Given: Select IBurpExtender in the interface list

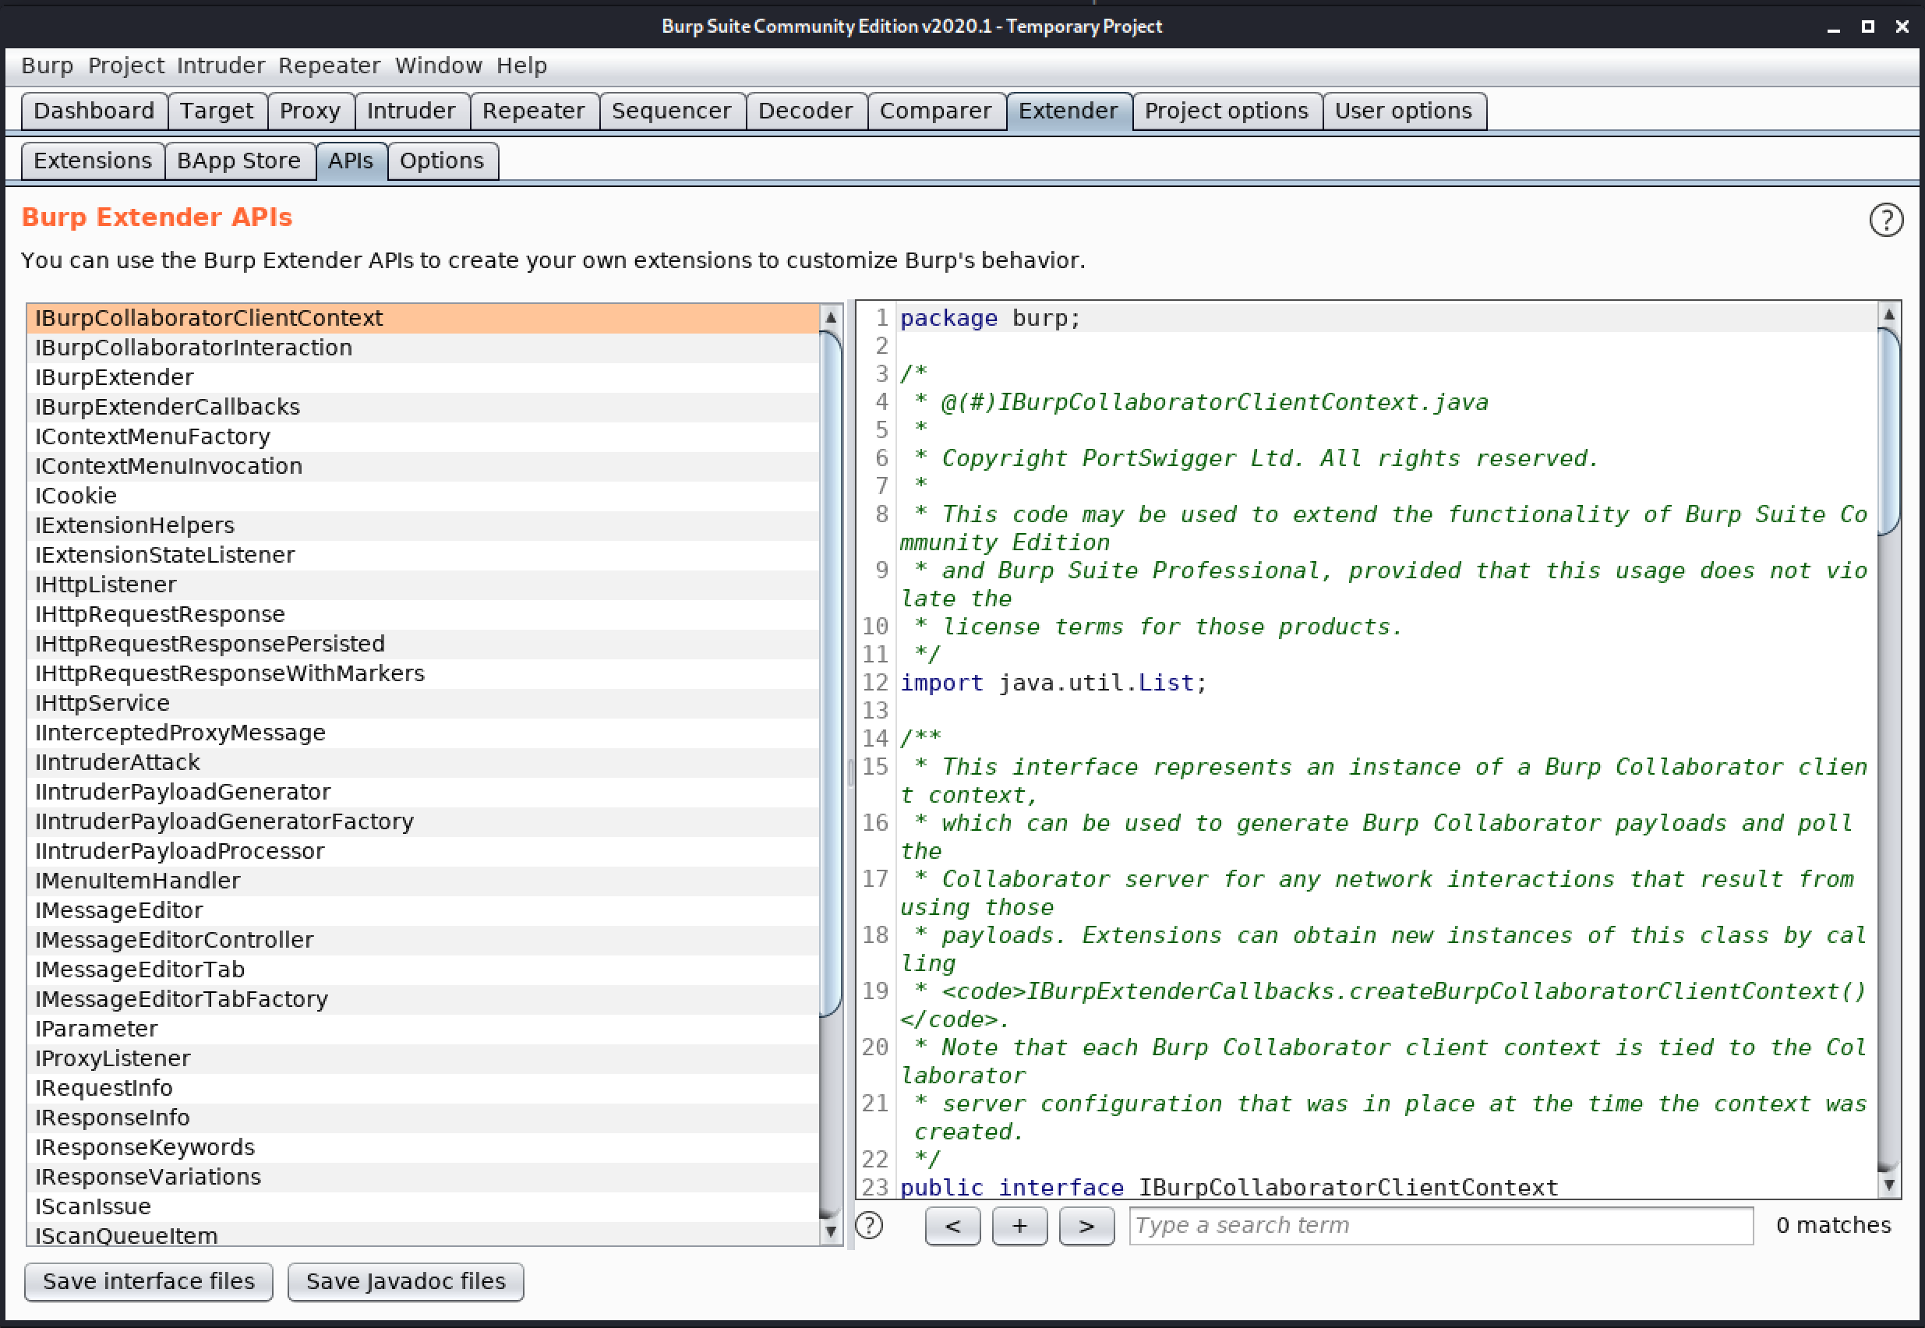Looking at the screenshot, I should 422,377.
